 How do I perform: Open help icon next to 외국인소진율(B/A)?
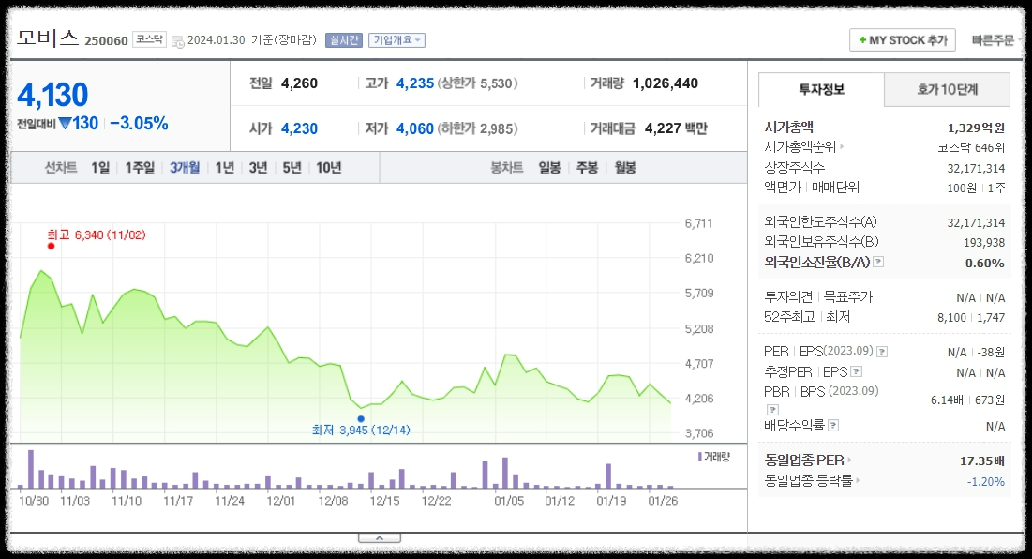[x=878, y=262]
